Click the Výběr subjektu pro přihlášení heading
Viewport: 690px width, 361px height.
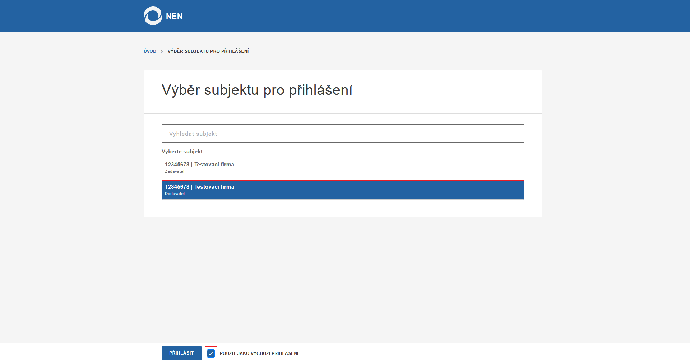pyautogui.click(x=257, y=90)
